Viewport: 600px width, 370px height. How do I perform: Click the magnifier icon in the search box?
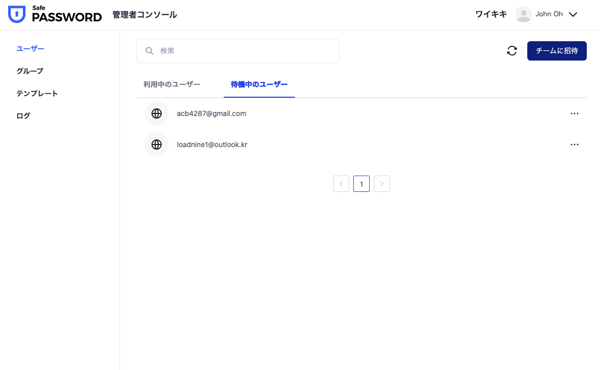pyautogui.click(x=149, y=51)
